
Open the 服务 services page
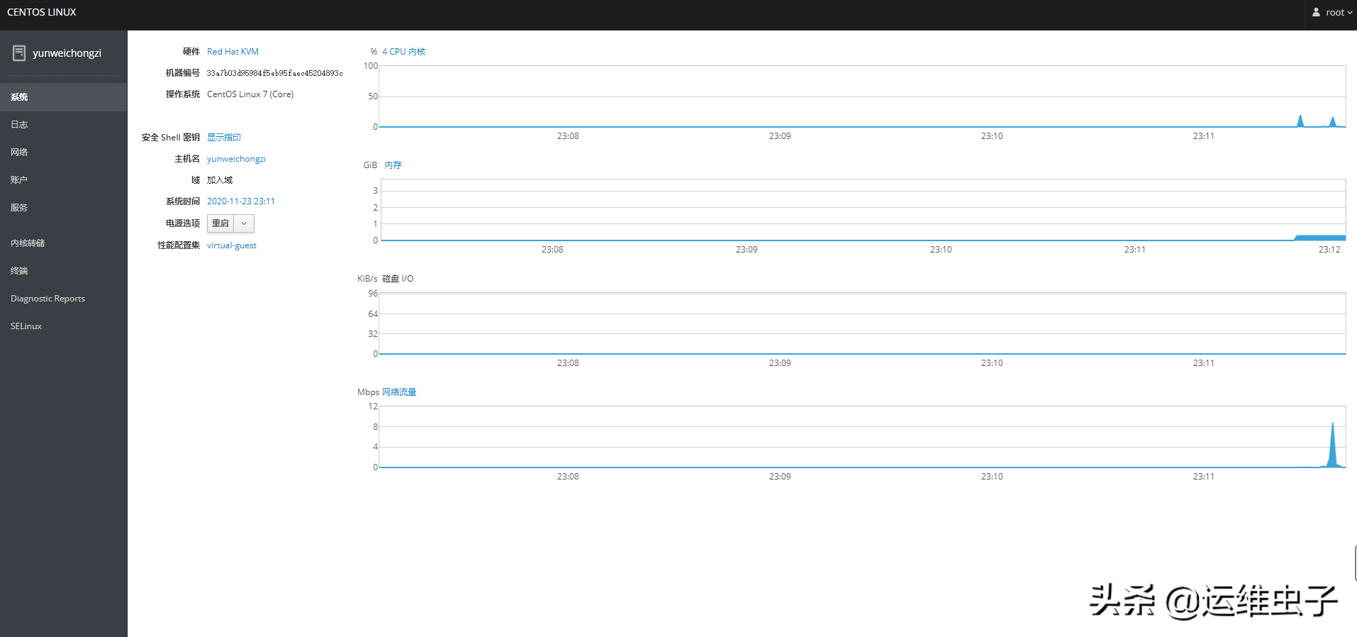tap(19, 208)
